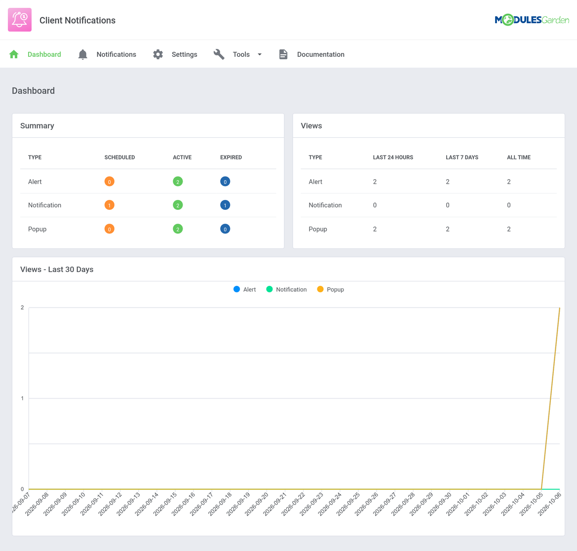
Task: Click the LAST 24 HOURS column header
Action: tap(393, 157)
